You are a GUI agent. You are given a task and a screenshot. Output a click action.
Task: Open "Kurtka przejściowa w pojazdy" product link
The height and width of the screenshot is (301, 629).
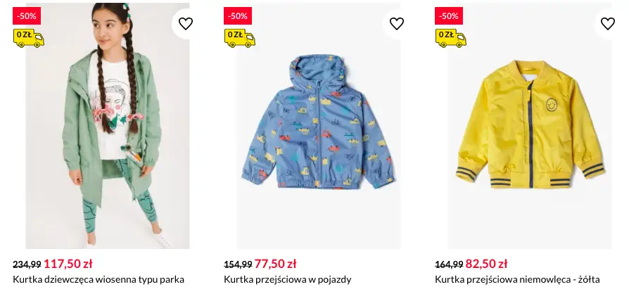(x=287, y=279)
